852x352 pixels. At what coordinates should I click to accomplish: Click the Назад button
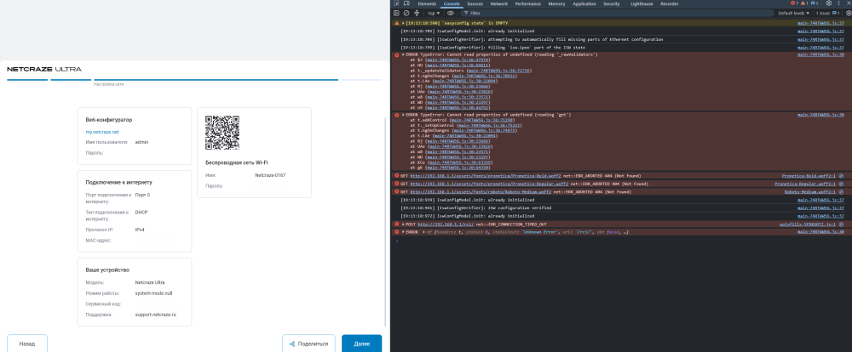tap(27, 343)
